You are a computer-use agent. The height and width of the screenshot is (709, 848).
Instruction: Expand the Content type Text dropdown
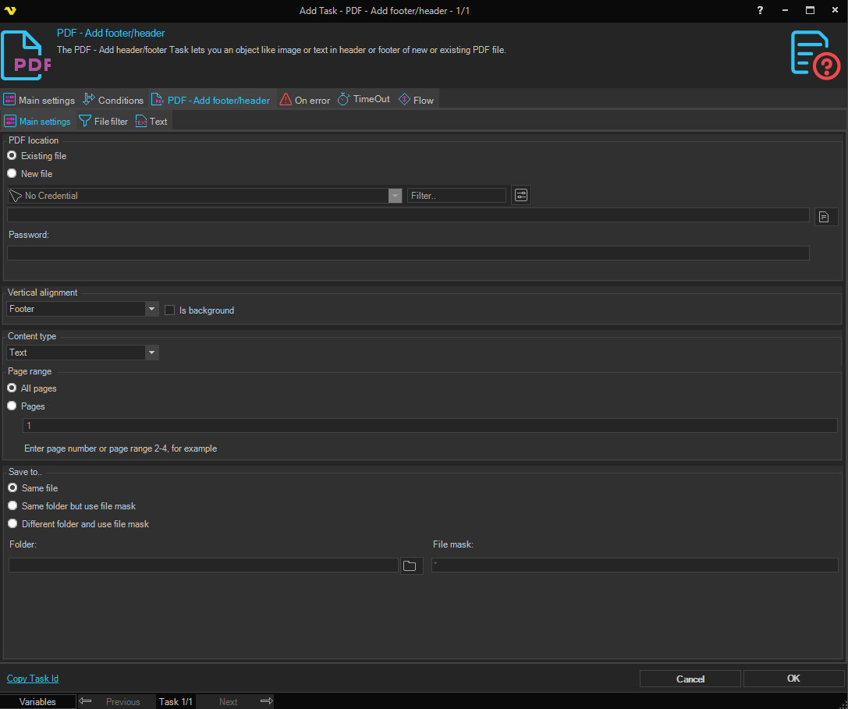point(152,353)
